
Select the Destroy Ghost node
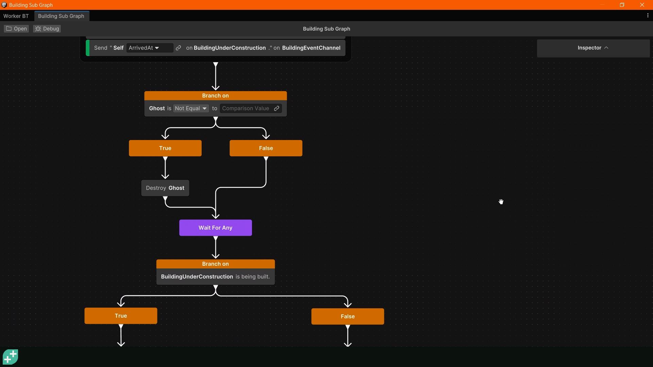pos(165,188)
